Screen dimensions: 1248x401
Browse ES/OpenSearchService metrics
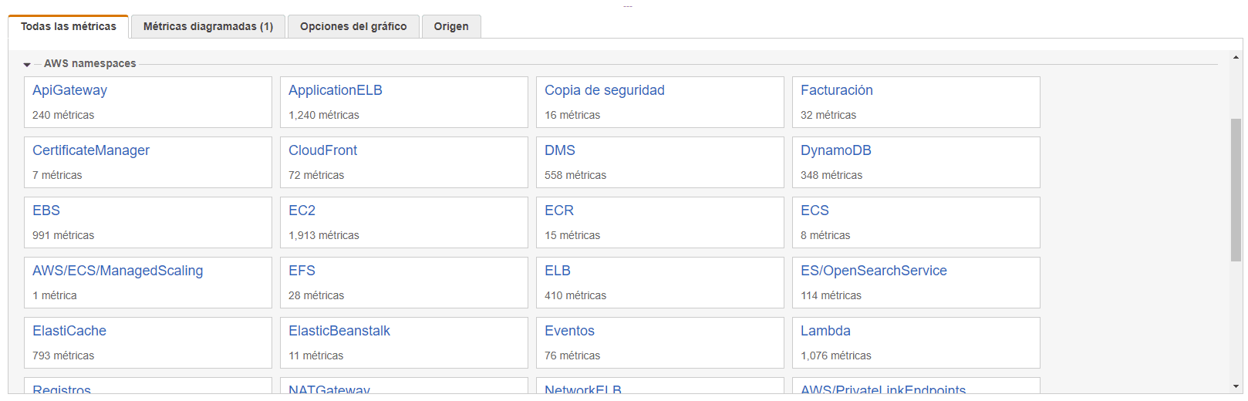pos(874,271)
